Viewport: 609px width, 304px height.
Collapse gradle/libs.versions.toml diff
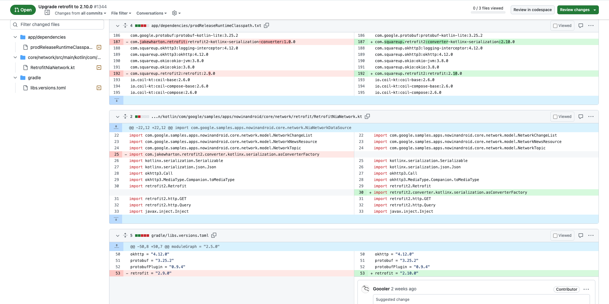(x=118, y=236)
